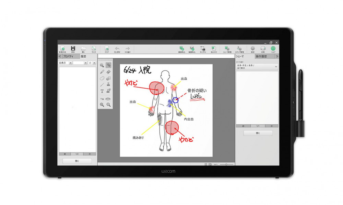
Task: Click the 1/2 page indicator in left panel
Action: pos(77,154)
